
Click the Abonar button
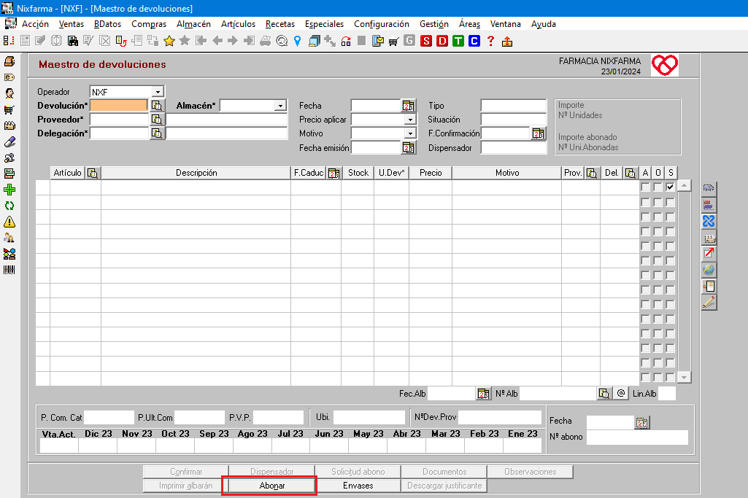[272, 486]
